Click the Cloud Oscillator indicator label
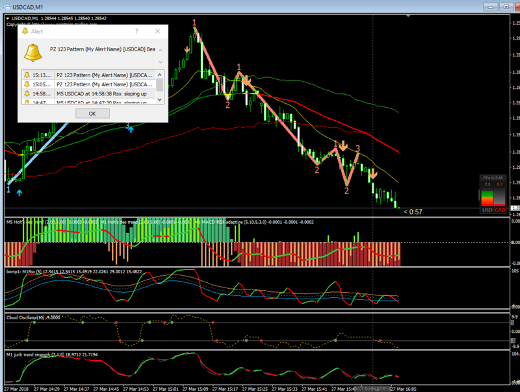 [25, 317]
